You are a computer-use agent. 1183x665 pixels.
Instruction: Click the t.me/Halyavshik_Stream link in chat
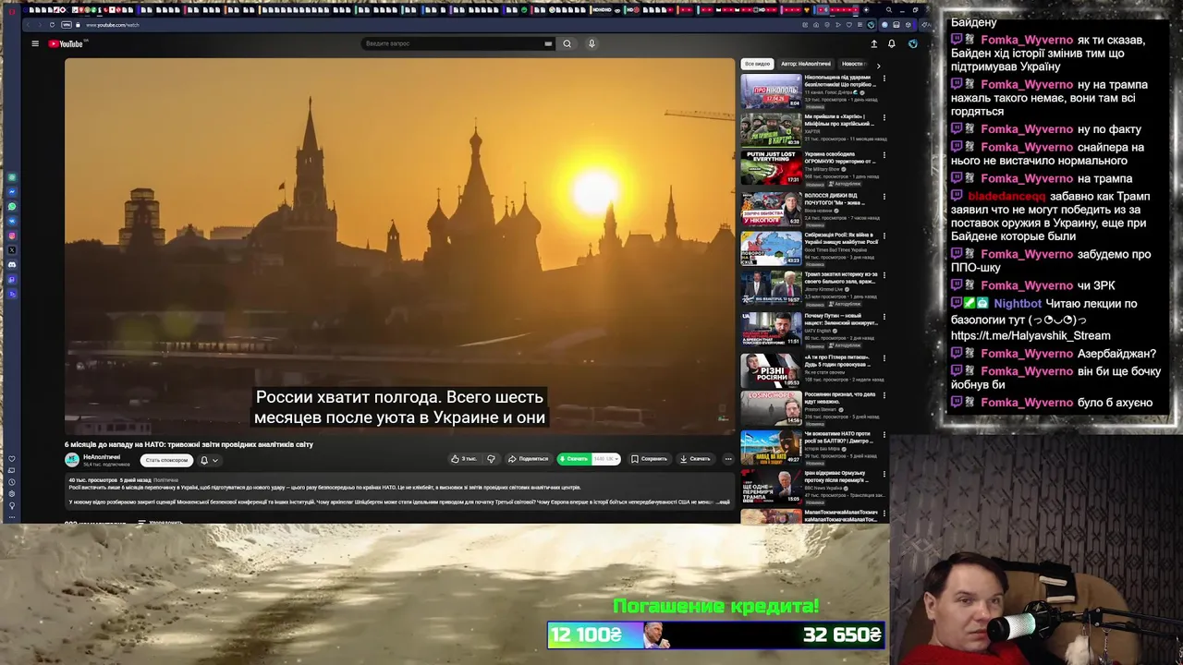click(1031, 336)
